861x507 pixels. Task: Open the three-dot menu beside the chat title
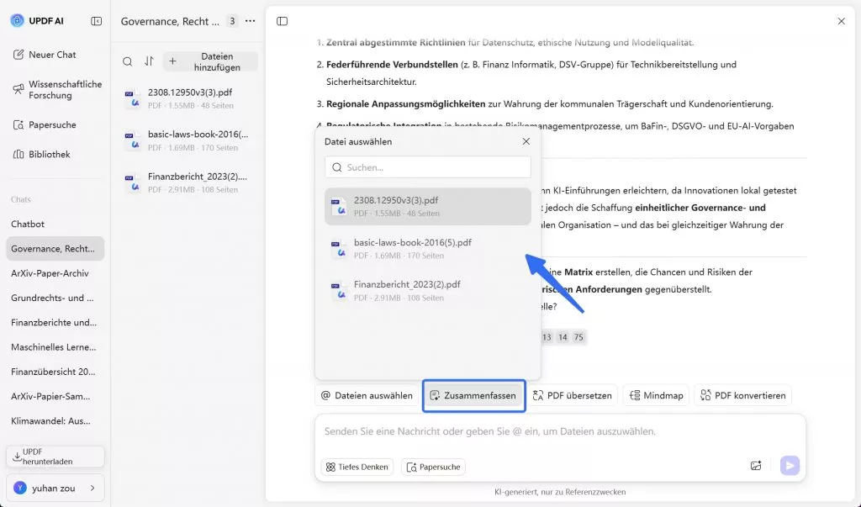(x=250, y=19)
